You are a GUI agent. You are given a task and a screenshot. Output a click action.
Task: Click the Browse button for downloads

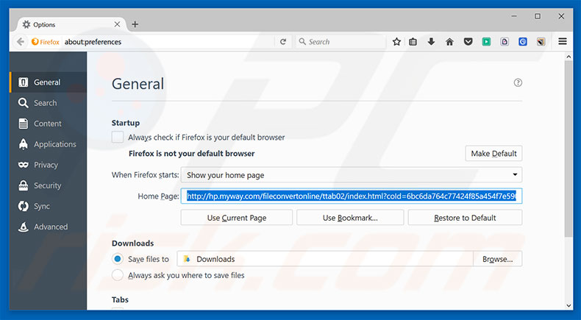coord(498,259)
